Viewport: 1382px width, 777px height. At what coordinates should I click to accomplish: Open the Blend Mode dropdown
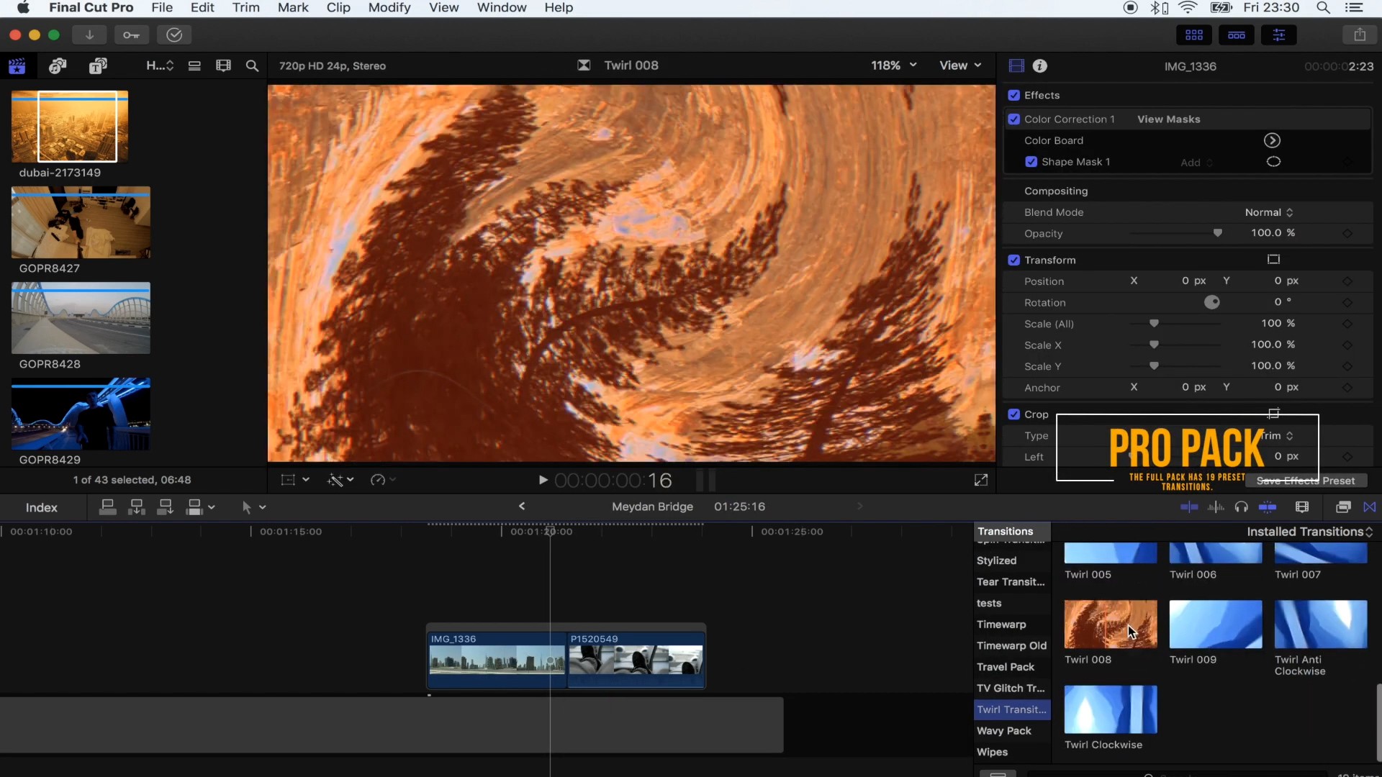(1269, 212)
